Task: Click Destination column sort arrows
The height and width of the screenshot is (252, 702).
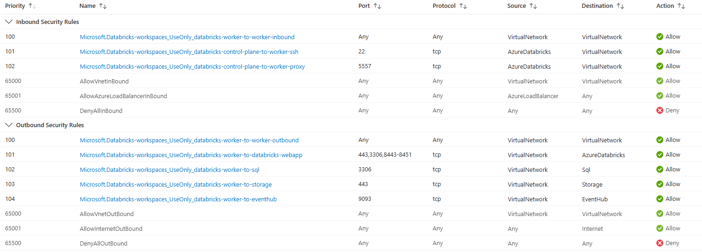Action: pyautogui.click(x=620, y=6)
